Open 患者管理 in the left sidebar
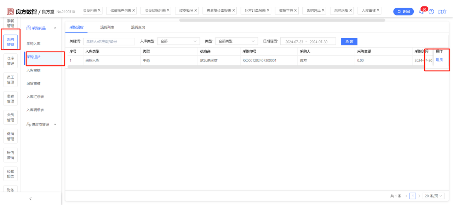The height and width of the screenshot is (205, 453). 11,99
